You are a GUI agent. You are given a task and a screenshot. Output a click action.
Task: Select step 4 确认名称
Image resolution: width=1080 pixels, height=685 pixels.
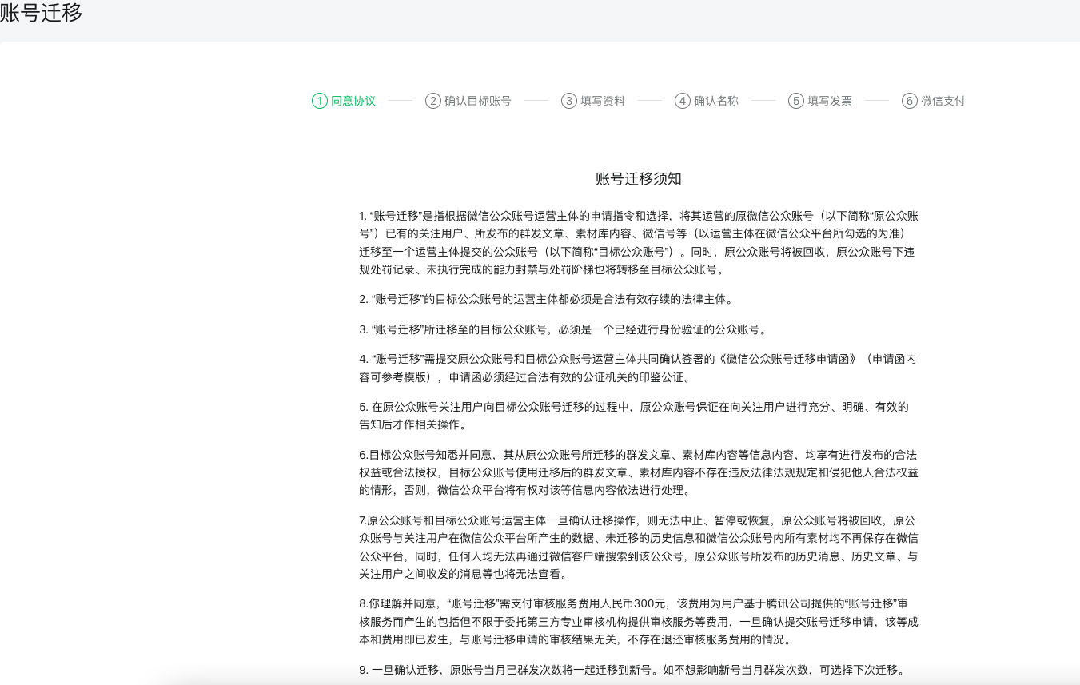click(x=707, y=101)
